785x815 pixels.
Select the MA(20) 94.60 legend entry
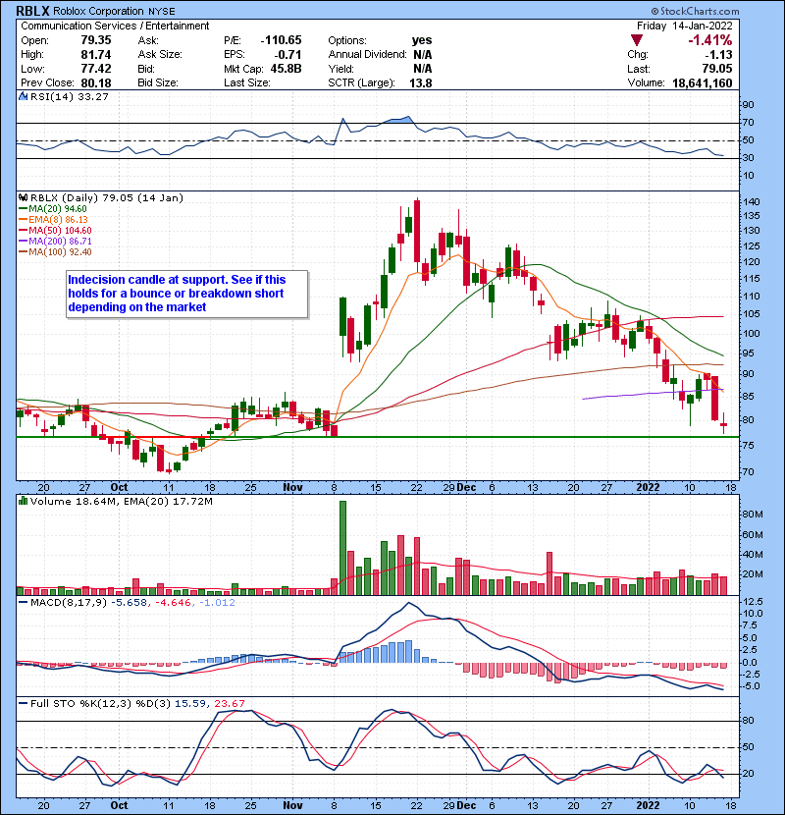click(x=53, y=208)
